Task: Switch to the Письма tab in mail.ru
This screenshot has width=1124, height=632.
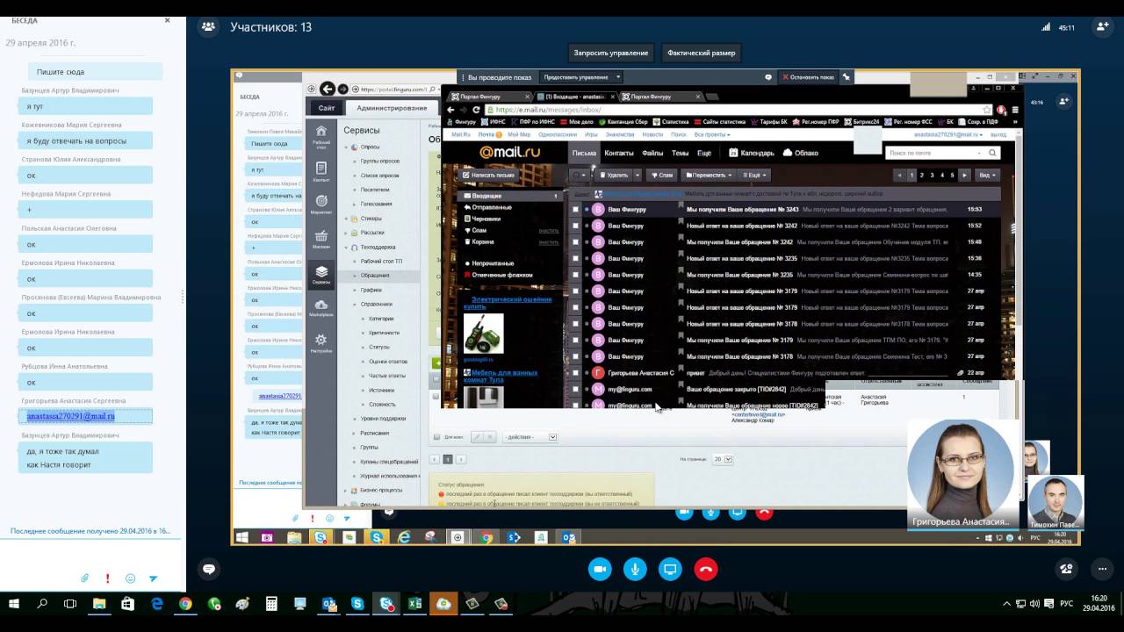Action: pos(584,153)
